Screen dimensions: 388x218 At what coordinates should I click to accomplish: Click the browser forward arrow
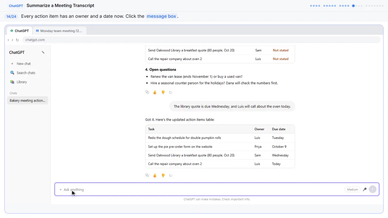tap(12, 40)
